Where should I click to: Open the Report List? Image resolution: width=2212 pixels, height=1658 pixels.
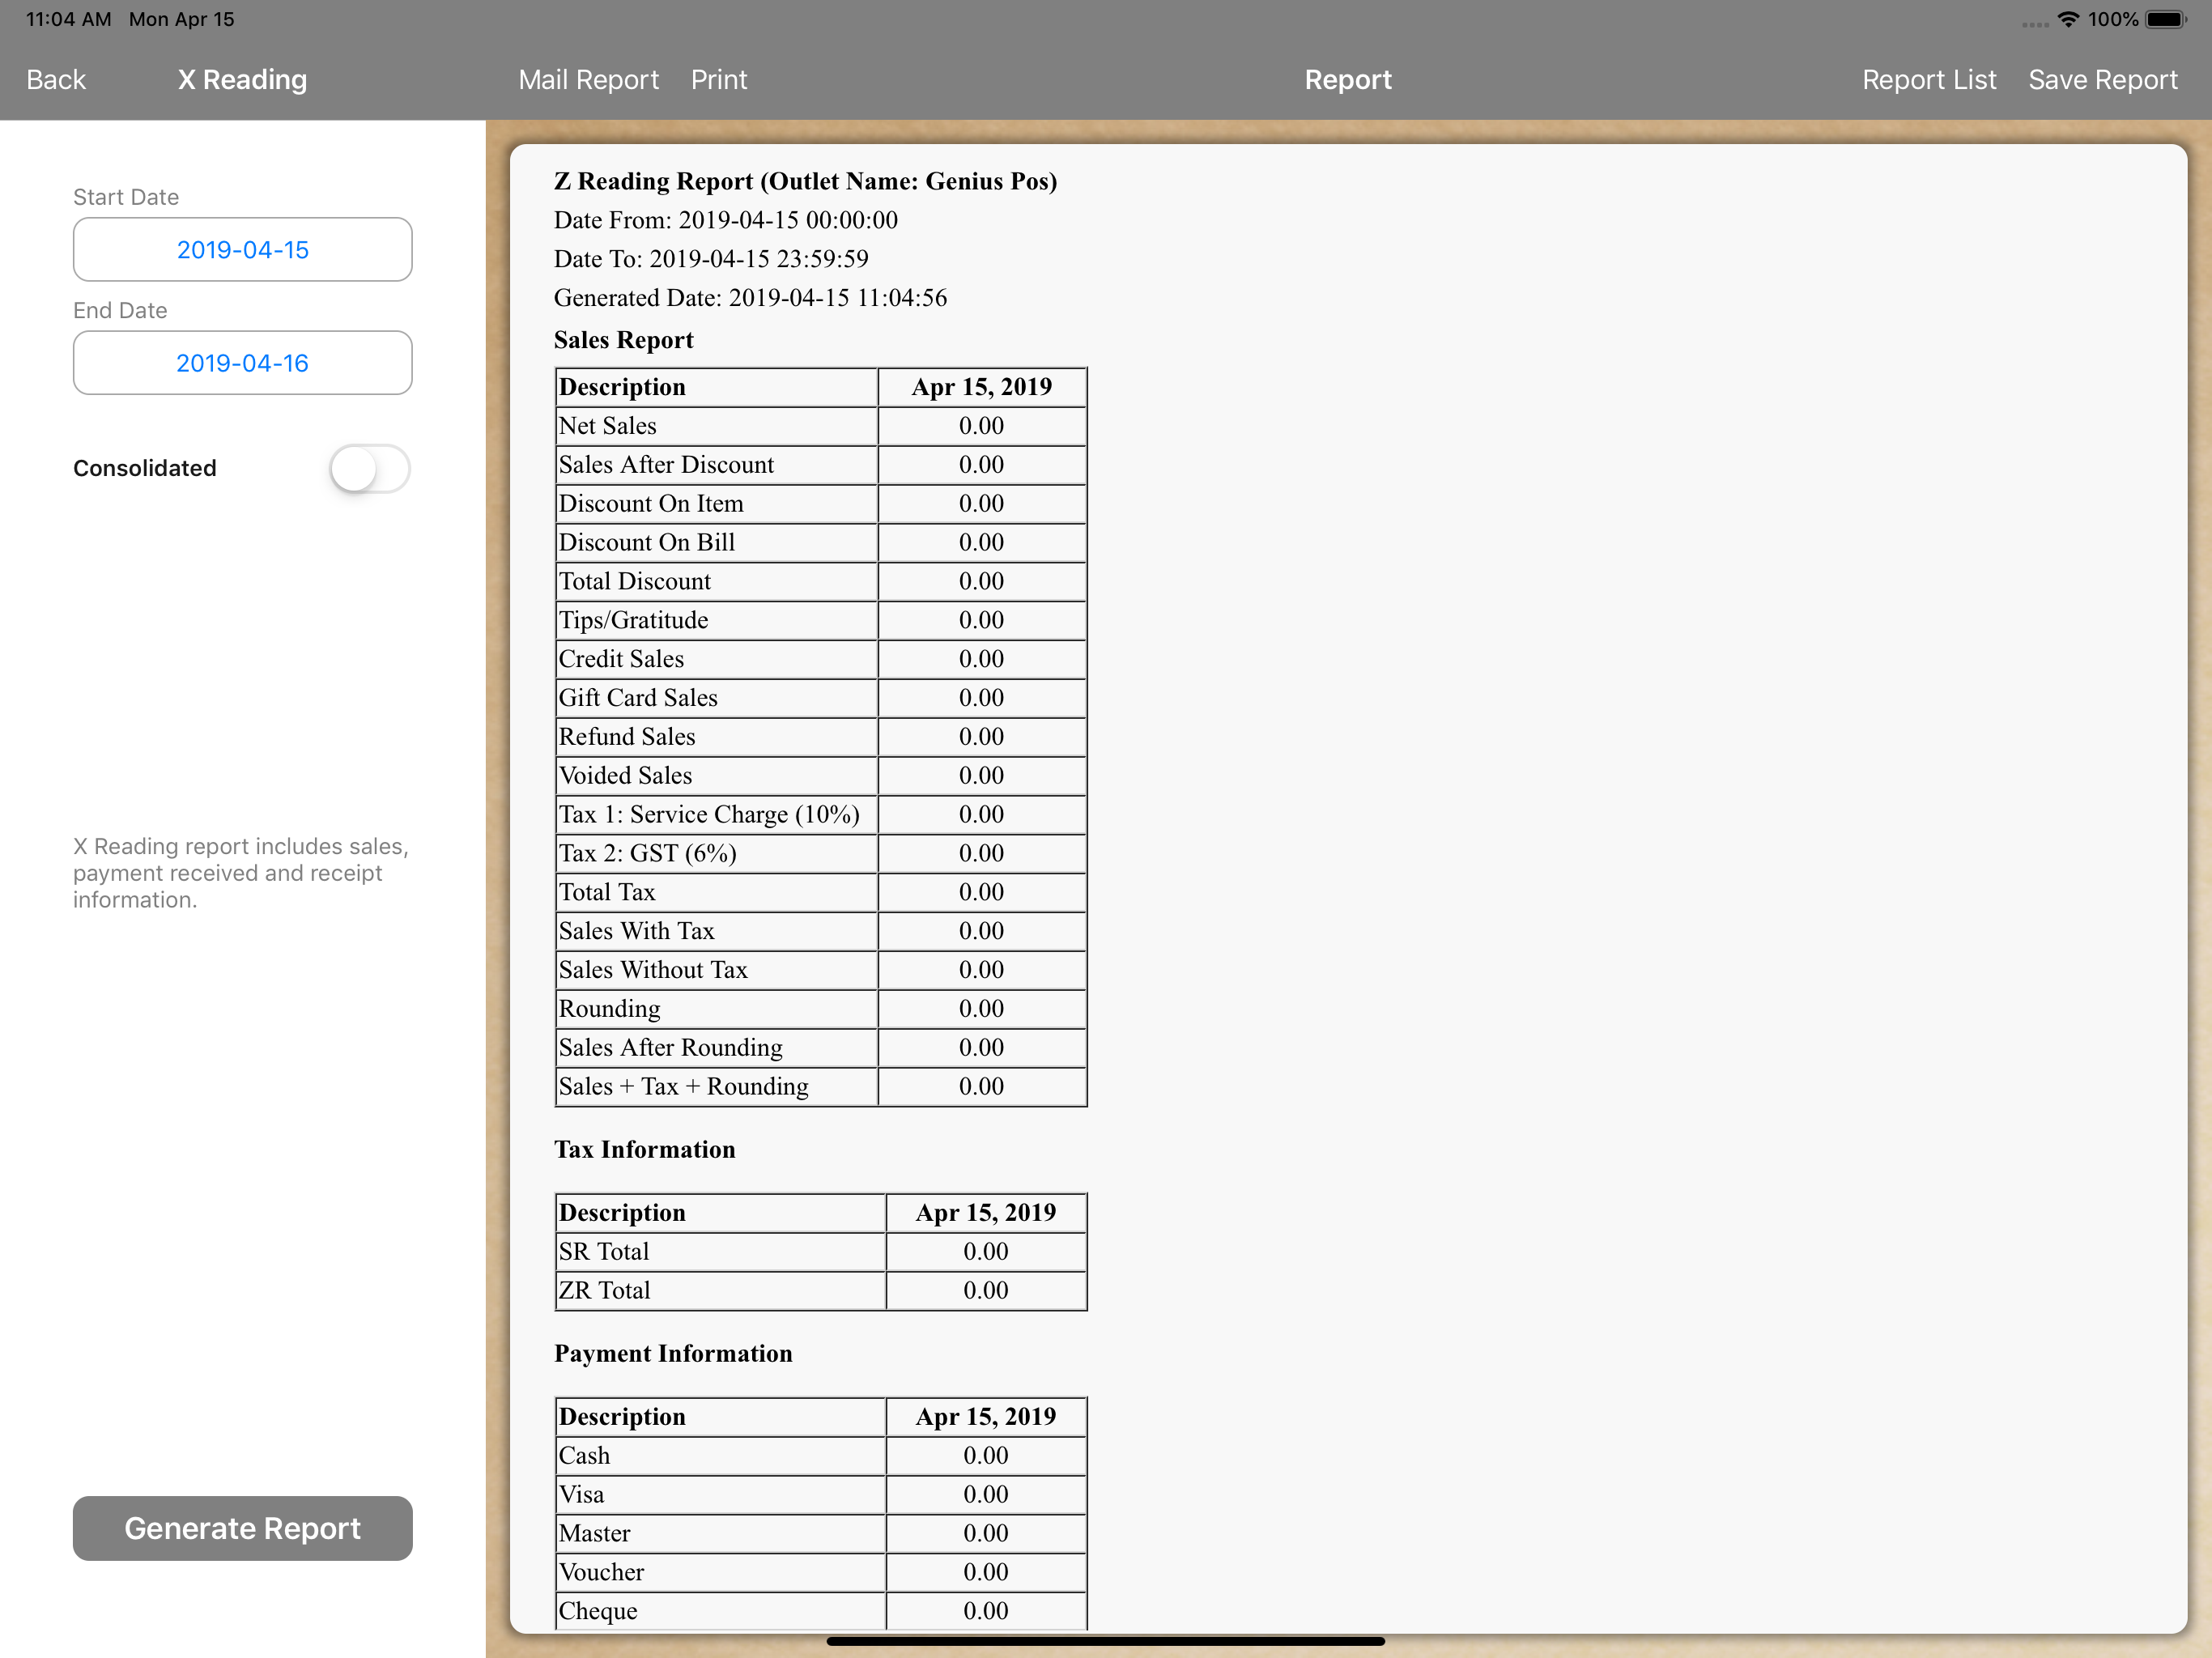click(x=1928, y=79)
